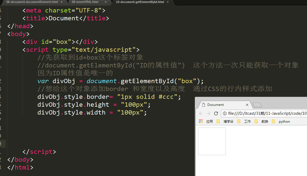Click the <title>Document</title> line

pos(66,18)
